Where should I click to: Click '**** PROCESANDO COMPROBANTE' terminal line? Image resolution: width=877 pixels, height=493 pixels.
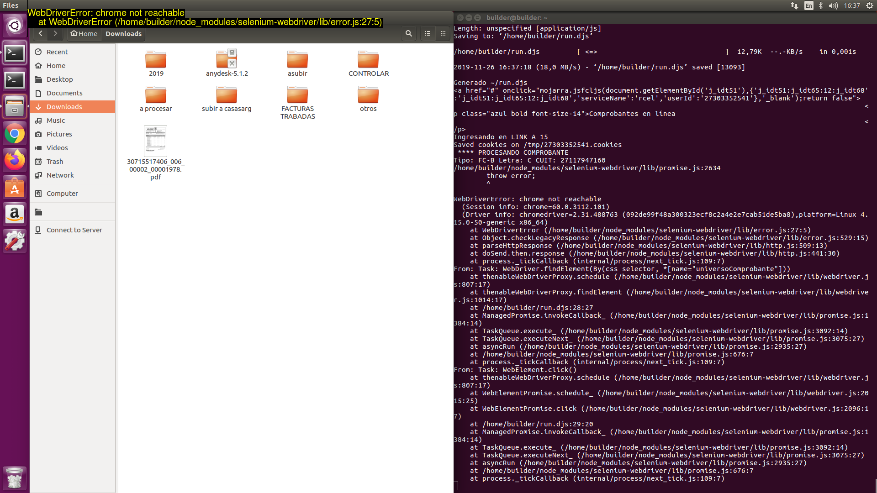[513, 152]
